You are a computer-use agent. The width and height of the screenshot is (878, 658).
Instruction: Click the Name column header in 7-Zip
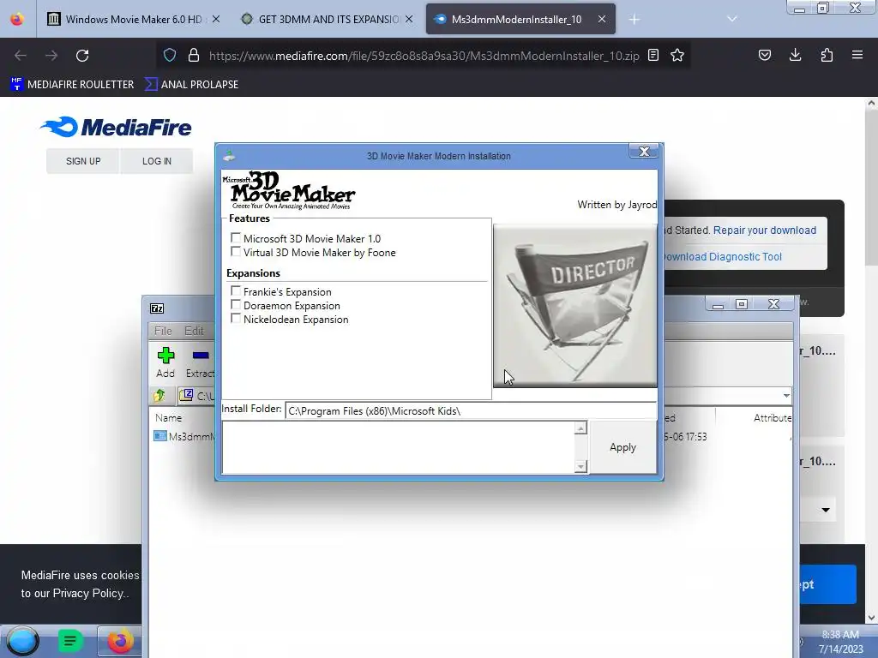point(169,417)
